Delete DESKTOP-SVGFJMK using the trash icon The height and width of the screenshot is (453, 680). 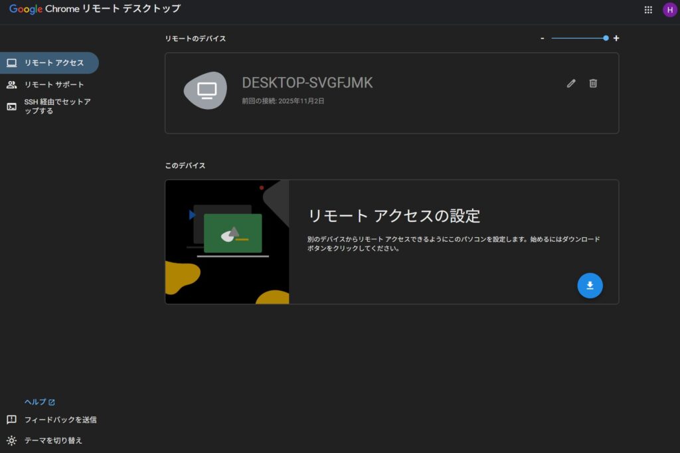pos(593,83)
